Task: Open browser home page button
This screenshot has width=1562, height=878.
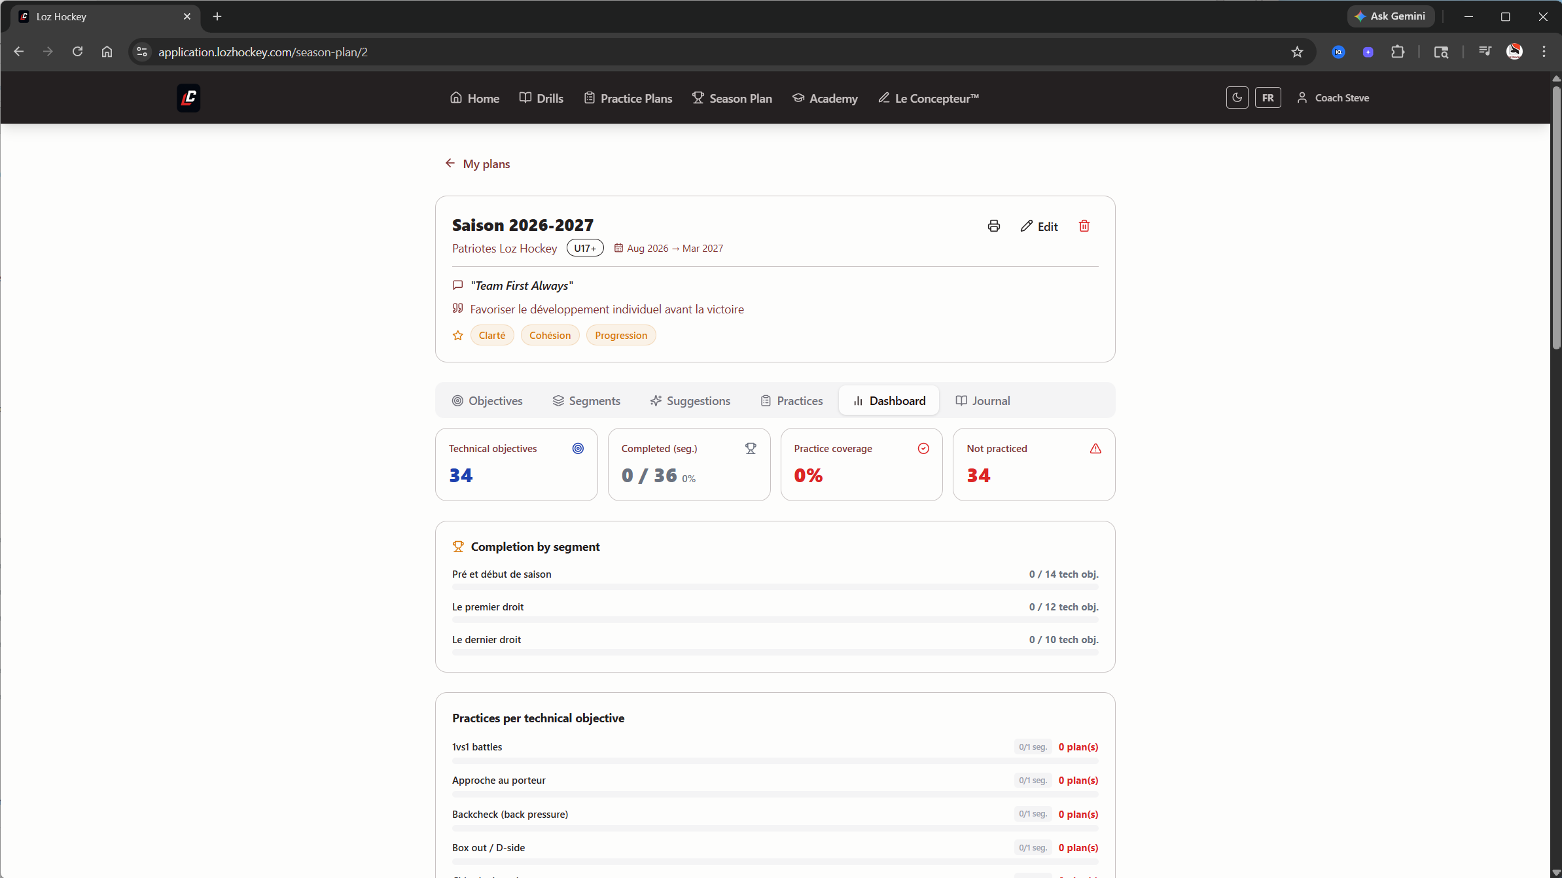Action: click(x=107, y=52)
